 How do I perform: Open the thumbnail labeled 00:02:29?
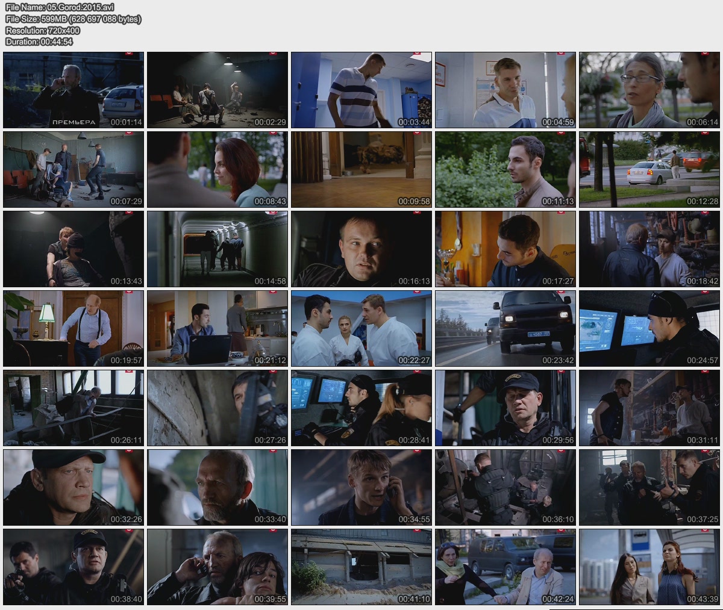tap(218, 90)
